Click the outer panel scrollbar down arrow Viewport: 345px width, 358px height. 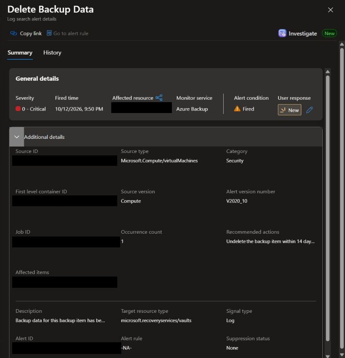(x=342, y=356)
